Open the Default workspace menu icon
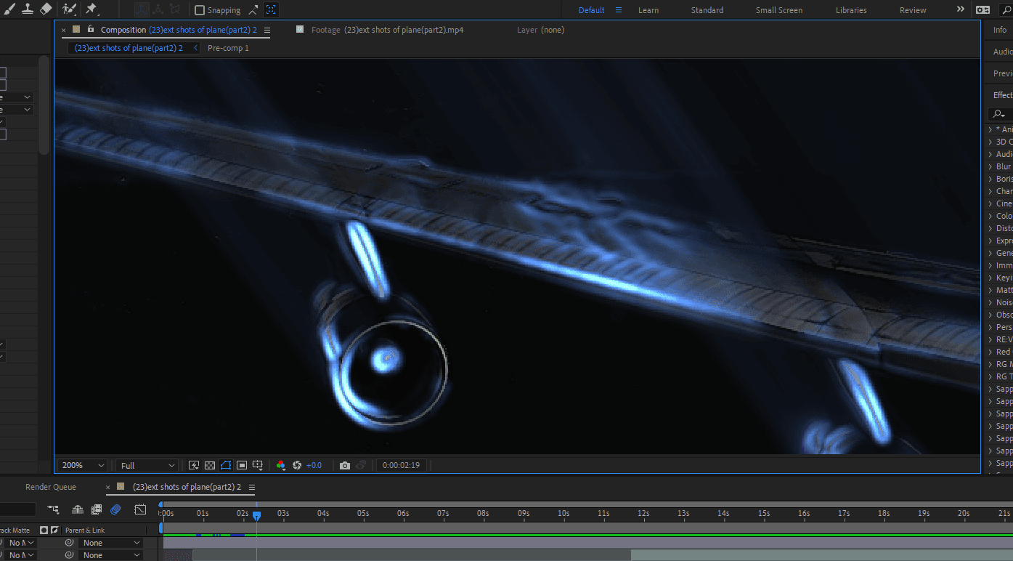This screenshot has width=1013, height=561. [x=619, y=10]
